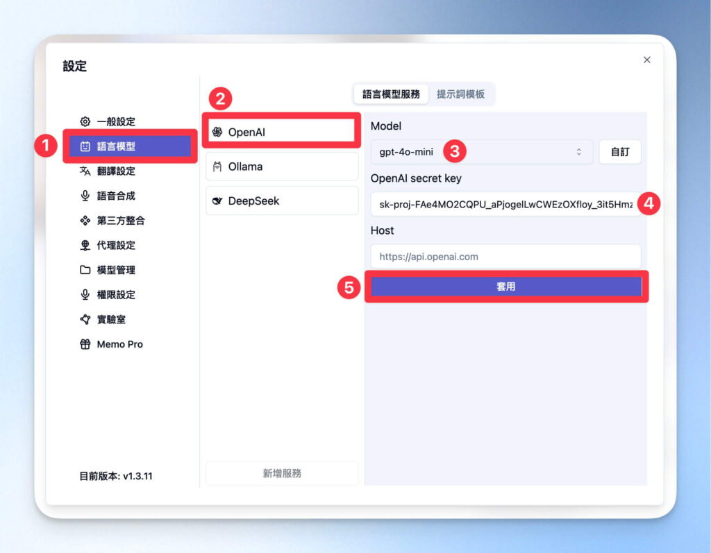Click the OpenAI secret key label

[x=416, y=178]
